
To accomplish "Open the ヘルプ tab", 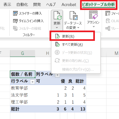I will [51, 5].
